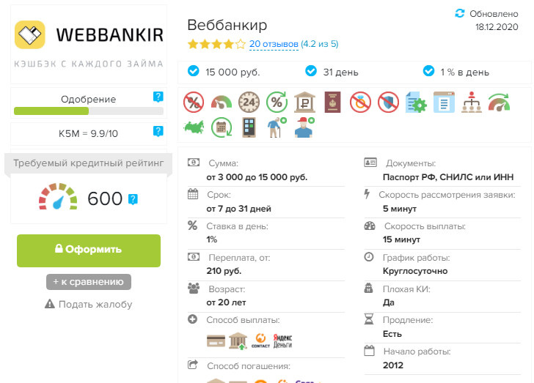The width and height of the screenshot is (534, 383).
Task: Click the checkmark next to 15 000 руб.
Action: point(194,71)
